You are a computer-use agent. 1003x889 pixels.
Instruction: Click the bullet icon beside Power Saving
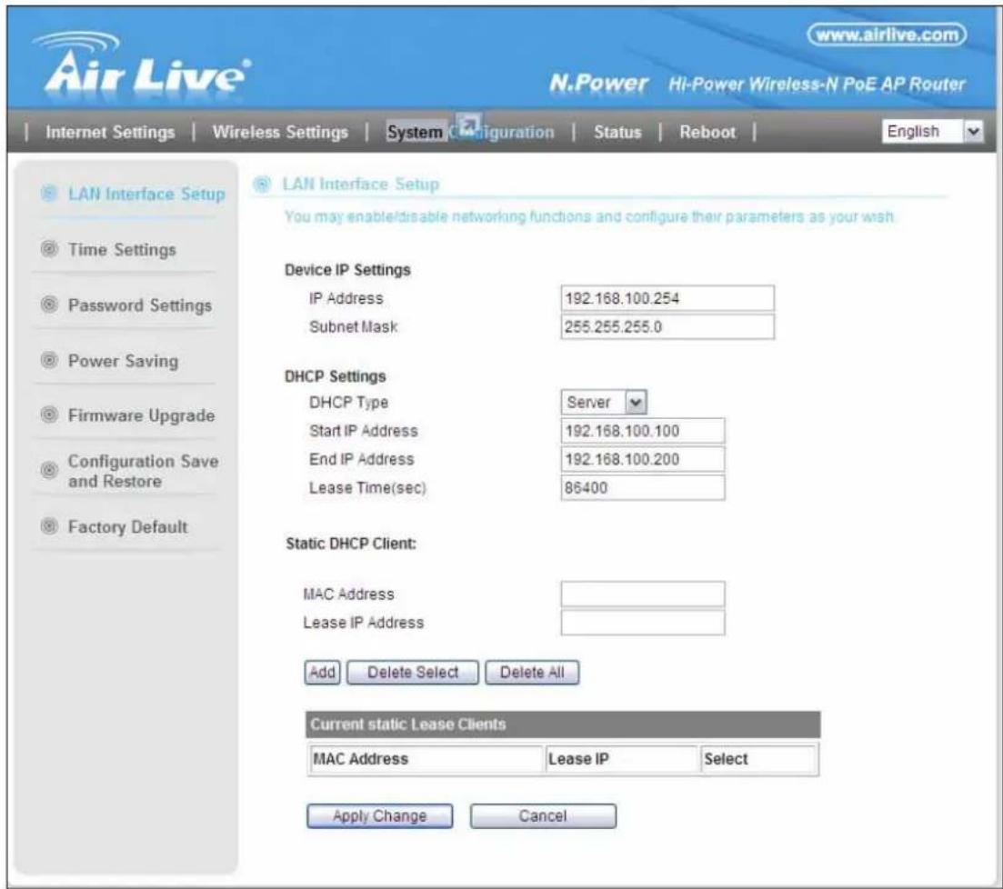click(x=49, y=359)
